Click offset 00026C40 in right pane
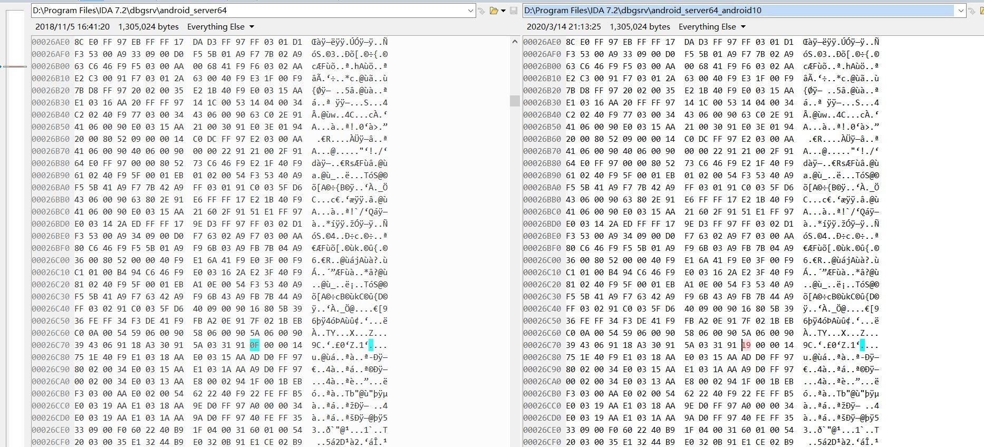Screen dimensions: 984x447 (x=542, y=309)
